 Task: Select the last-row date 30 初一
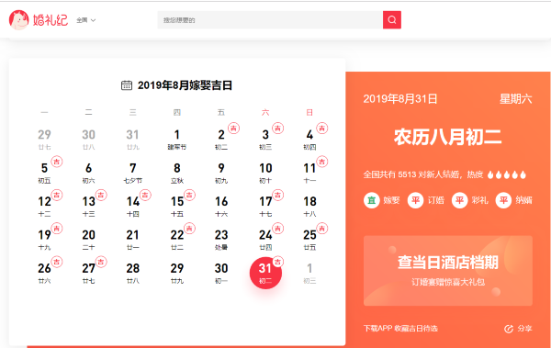(221, 273)
